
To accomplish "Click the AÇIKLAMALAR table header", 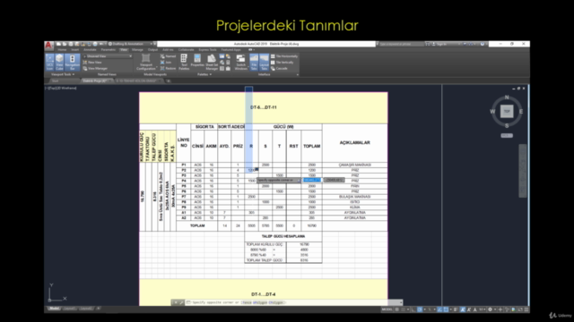I will coord(355,143).
